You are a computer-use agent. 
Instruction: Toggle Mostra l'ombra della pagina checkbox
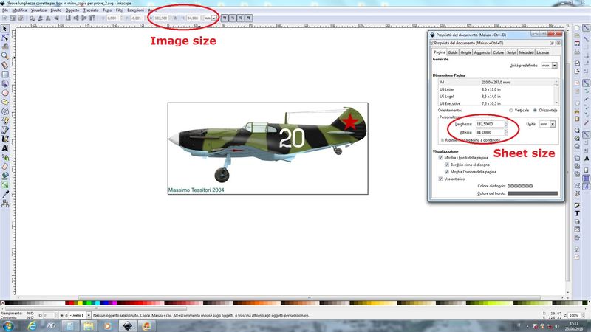point(447,172)
